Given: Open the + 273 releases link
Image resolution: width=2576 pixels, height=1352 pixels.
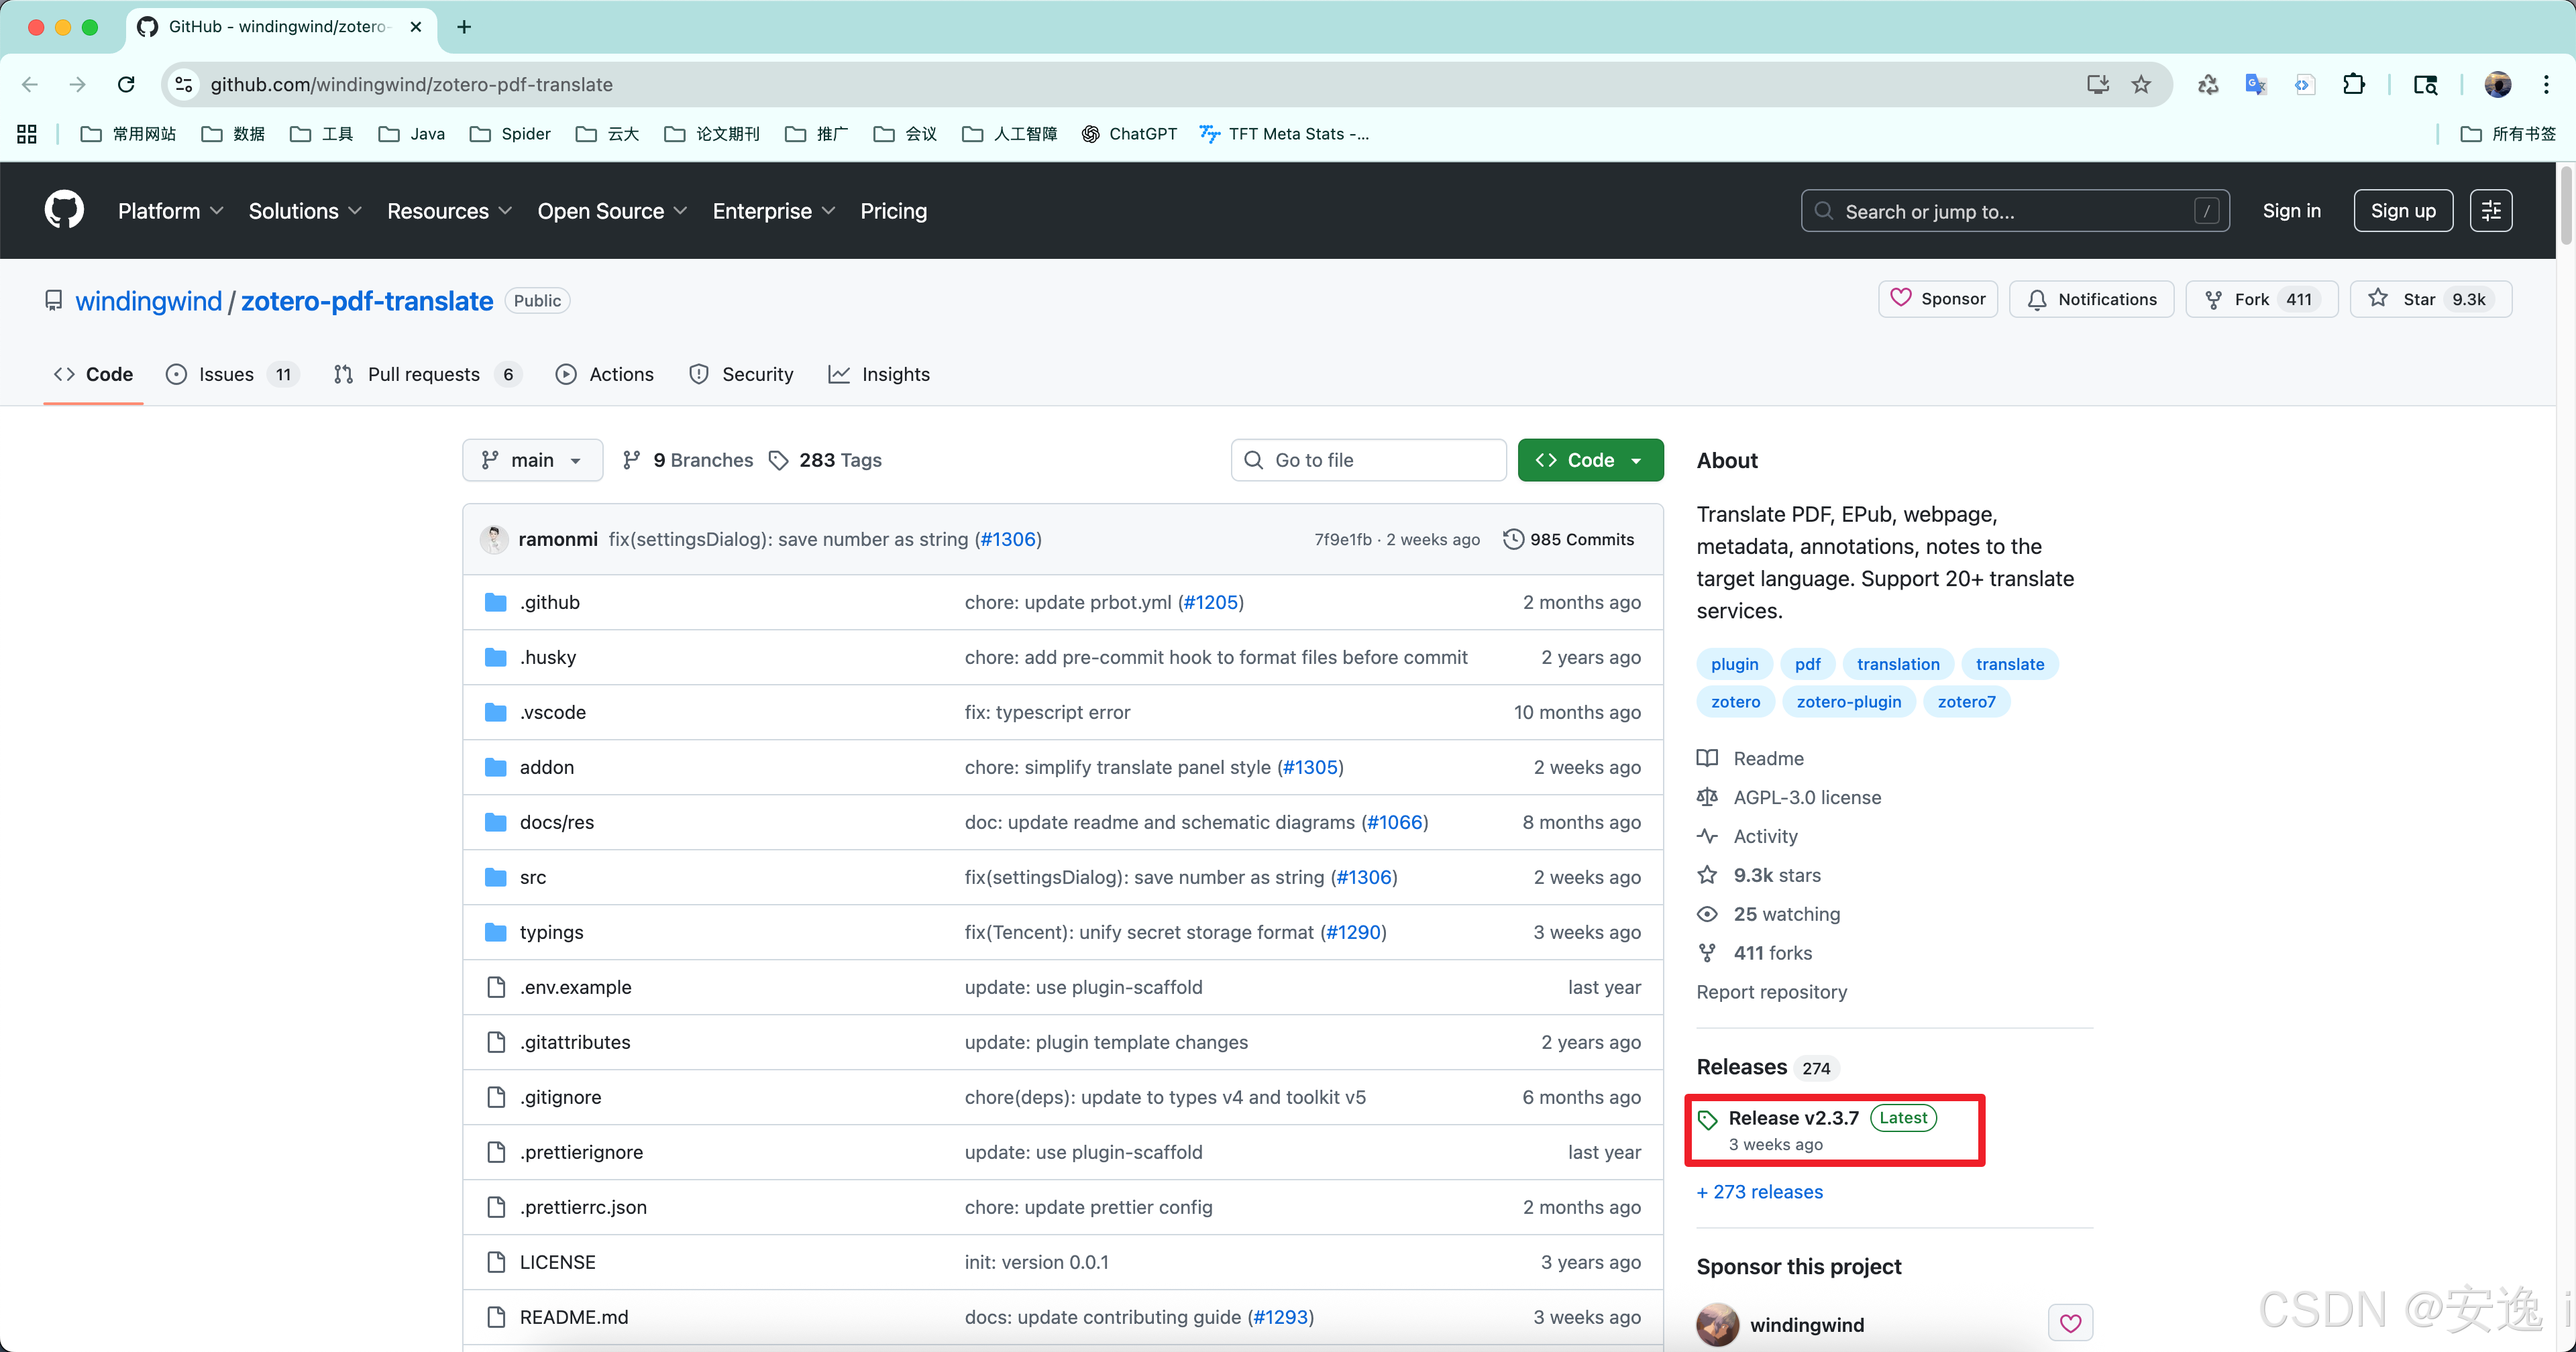Looking at the screenshot, I should [x=1759, y=1192].
